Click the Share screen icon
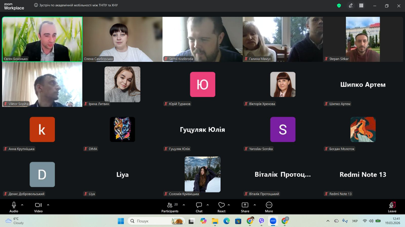Viewport: 405px width, 227px height. 245,207
